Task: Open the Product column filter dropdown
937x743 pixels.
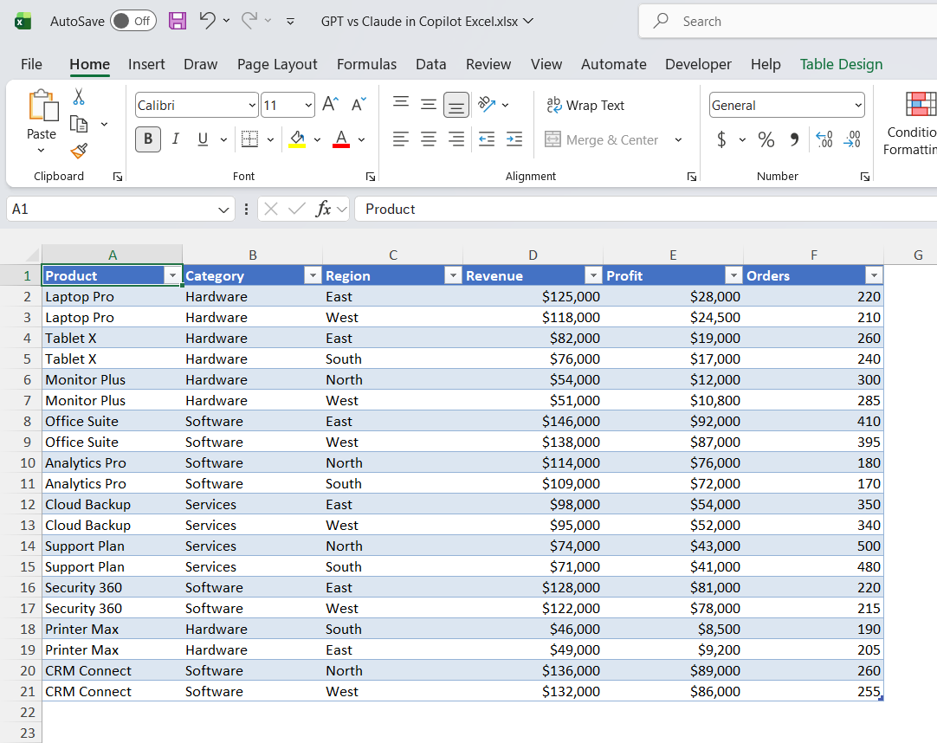Action: click(172, 275)
